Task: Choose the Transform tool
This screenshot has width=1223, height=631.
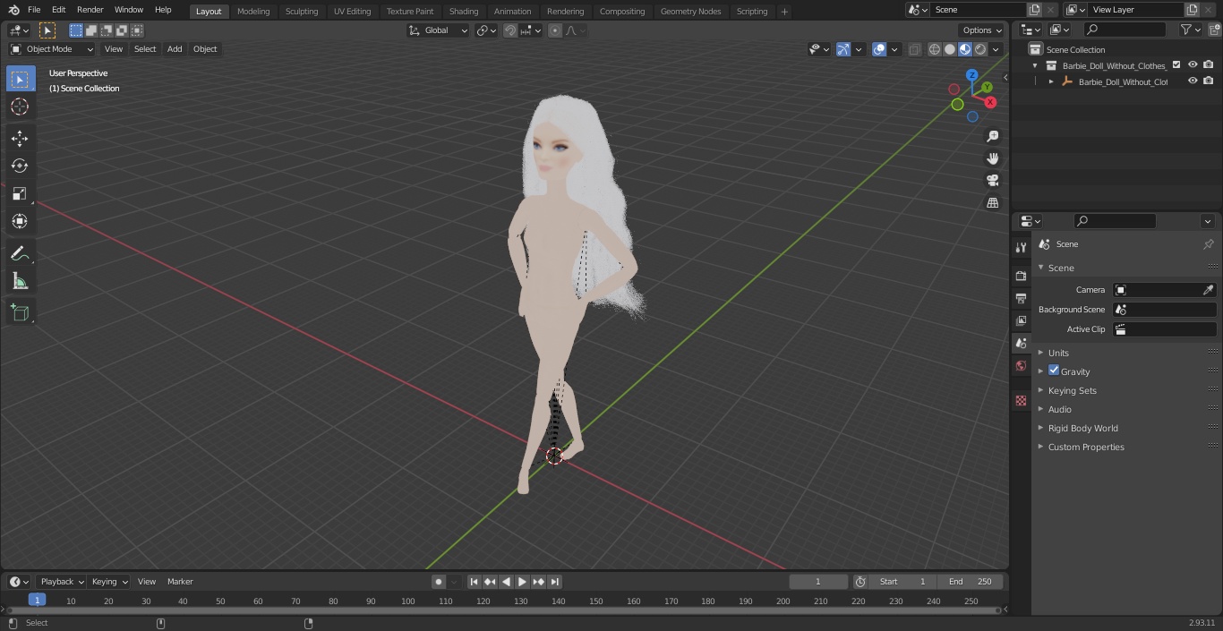Action: pos(20,221)
